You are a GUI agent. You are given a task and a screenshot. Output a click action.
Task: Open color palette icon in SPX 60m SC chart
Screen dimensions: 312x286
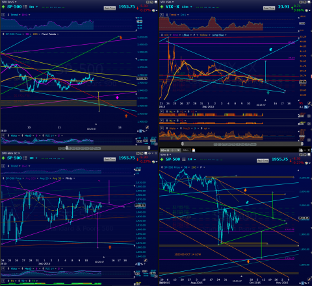pyautogui.click(x=153, y=161)
